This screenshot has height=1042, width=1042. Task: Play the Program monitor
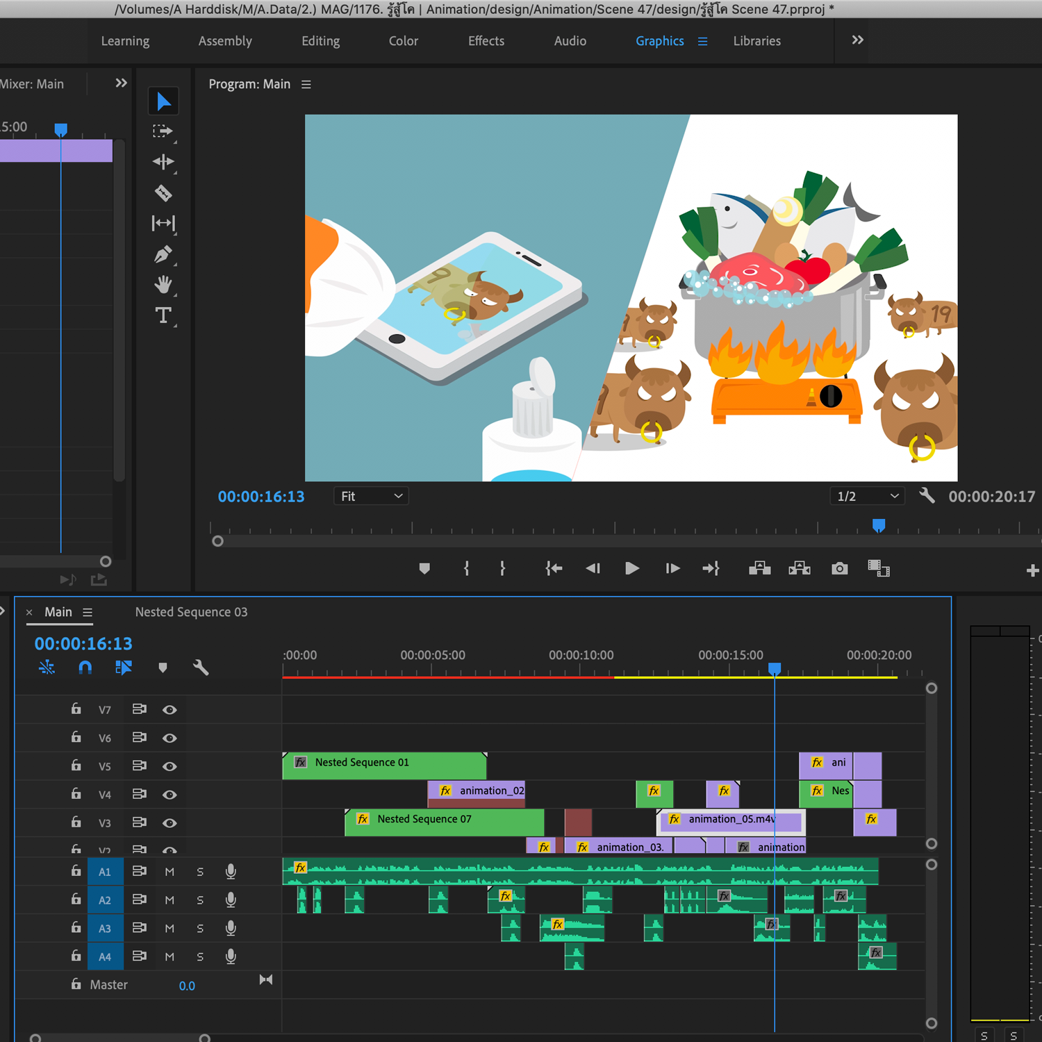[631, 568]
